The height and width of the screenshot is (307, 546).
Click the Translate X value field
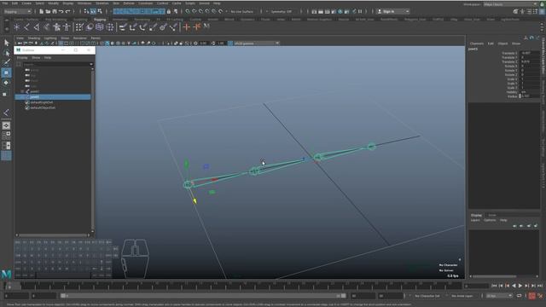pyautogui.click(x=530, y=53)
